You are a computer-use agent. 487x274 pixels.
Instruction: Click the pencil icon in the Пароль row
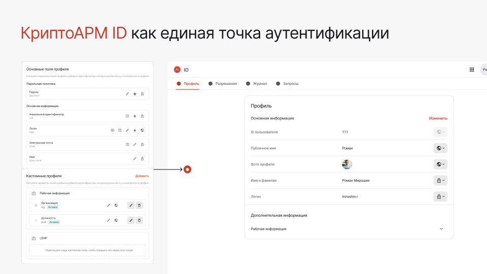click(x=127, y=94)
